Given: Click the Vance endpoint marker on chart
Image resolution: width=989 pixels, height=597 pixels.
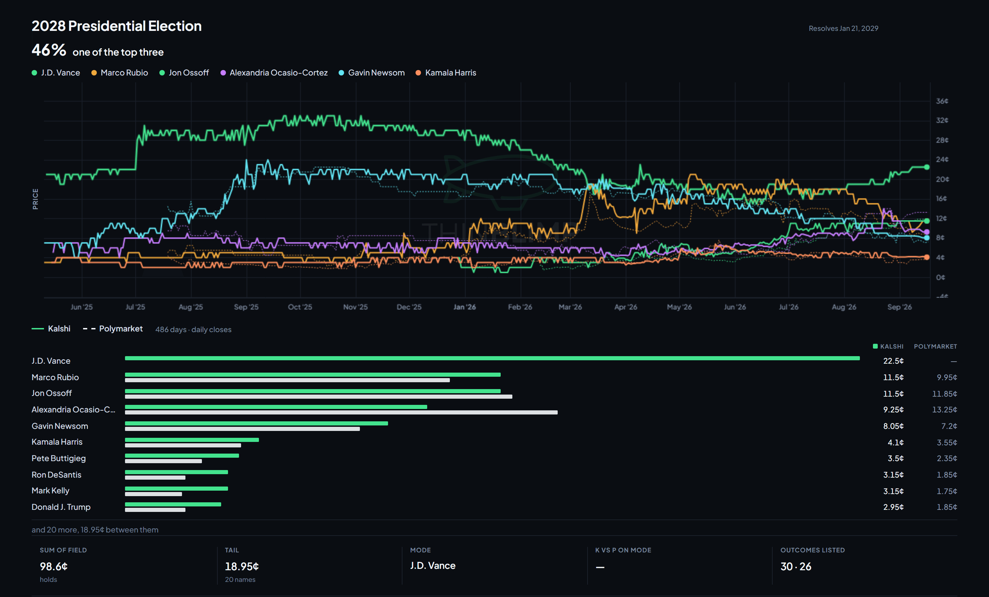Looking at the screenshot, I should click(x=927, y=167).
